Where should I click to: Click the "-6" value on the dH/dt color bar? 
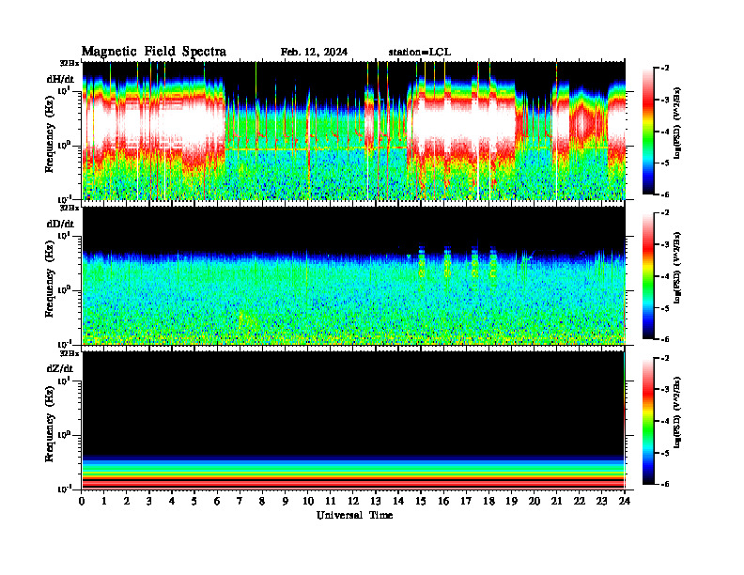[664, 194]
